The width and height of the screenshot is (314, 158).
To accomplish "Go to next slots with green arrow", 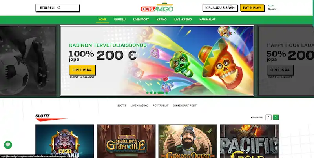I will [x=276, y=117].
